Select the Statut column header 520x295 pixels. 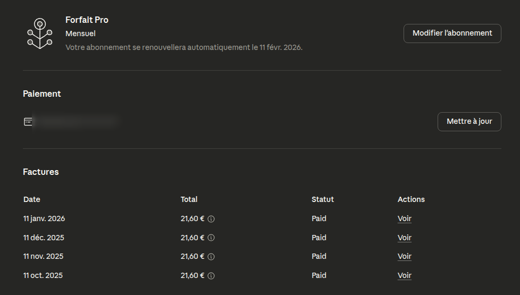pos(323,199)
